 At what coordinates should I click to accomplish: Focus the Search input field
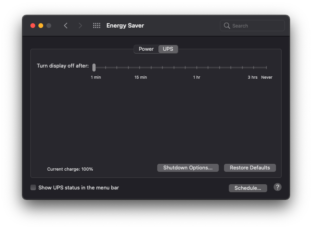point(252,26)
